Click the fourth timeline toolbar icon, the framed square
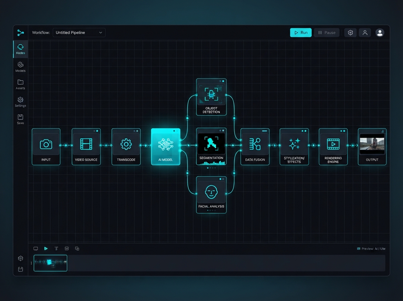Viewport: 403px width, 301px height. point(67,249)
